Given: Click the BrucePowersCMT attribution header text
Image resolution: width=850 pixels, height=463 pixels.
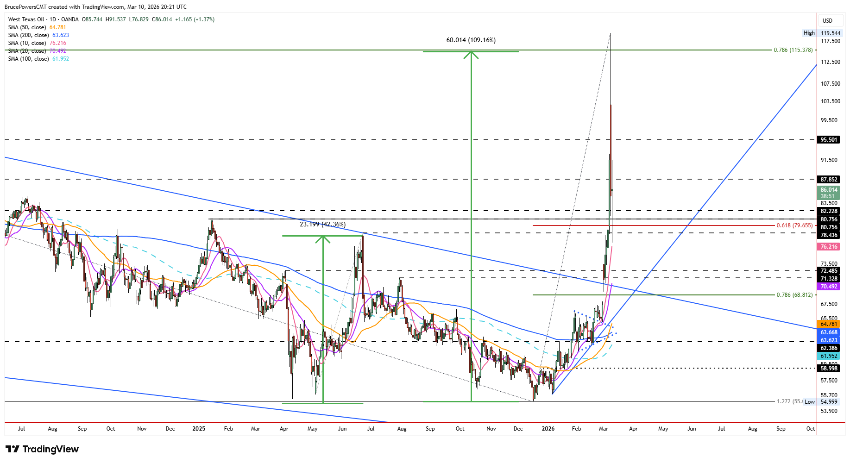Looking at the screenshot, I should [x=95, y=7].
